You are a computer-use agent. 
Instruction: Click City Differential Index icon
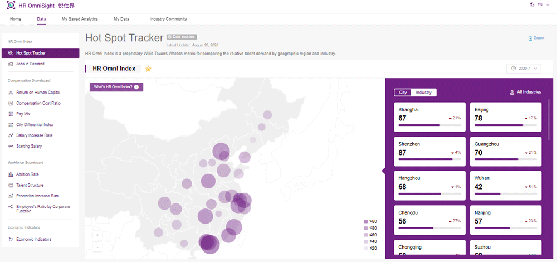(10, 125)
